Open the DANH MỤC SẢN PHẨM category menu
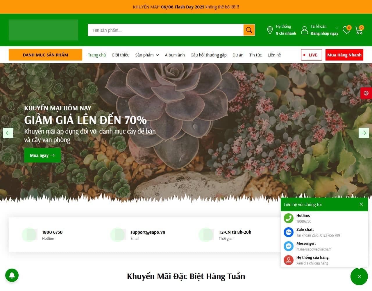Viewport: 372px width, 291px height. [45, 55]
